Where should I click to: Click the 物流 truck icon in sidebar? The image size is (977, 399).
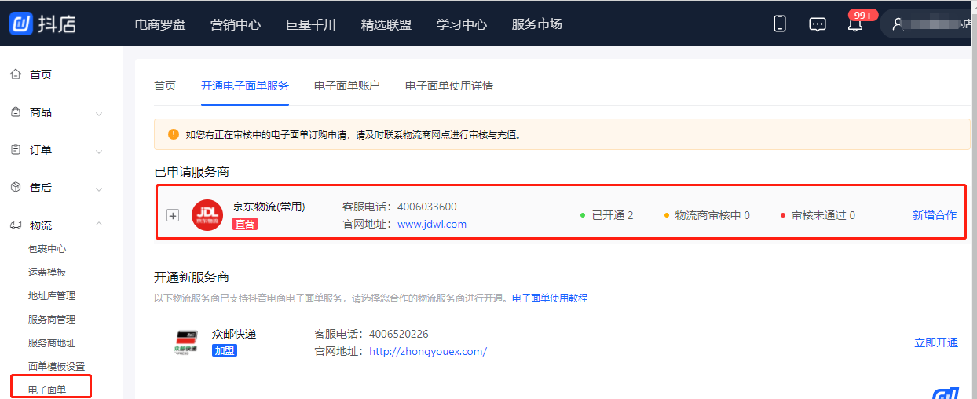pos(15,225)
